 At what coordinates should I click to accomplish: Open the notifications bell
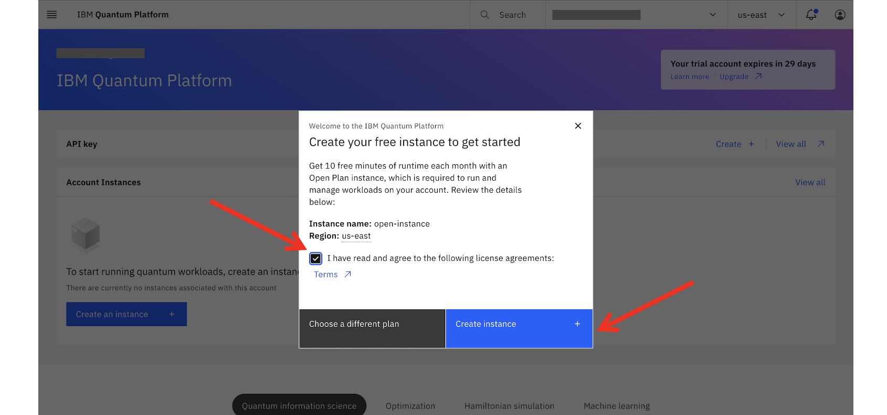pyautogui.click(x=811, y=15)
